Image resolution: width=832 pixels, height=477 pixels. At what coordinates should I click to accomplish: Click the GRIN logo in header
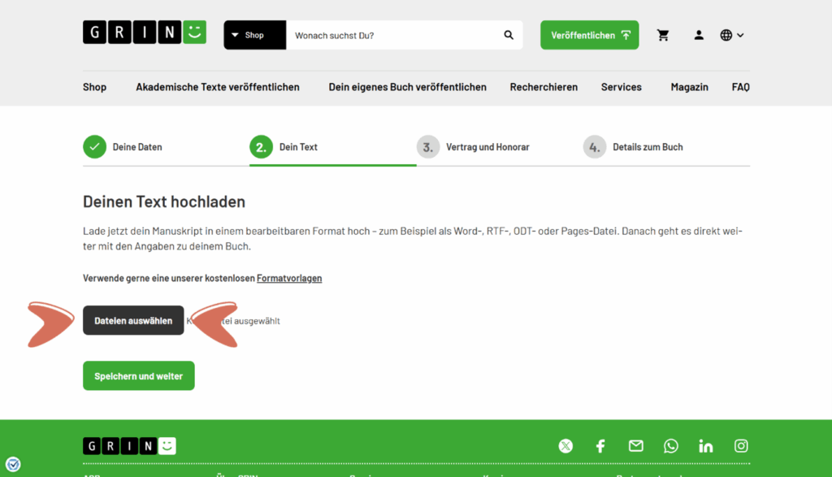[x=144, y=33]
